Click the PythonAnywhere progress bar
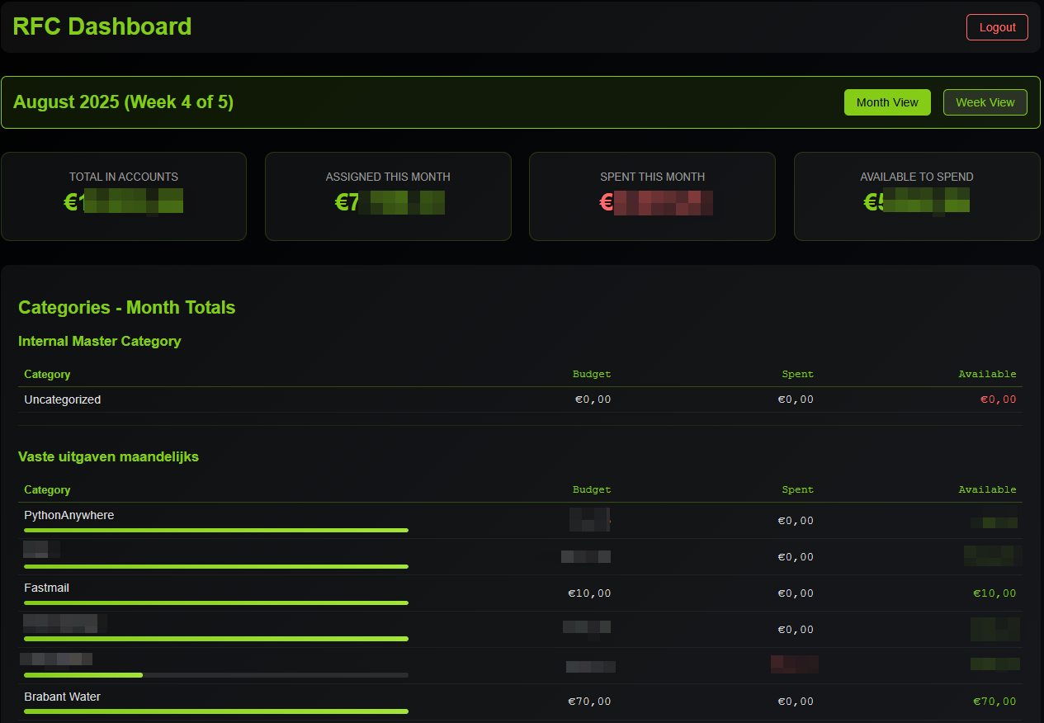Screen dimensions: 1044x723 click(x=216, y=531)
